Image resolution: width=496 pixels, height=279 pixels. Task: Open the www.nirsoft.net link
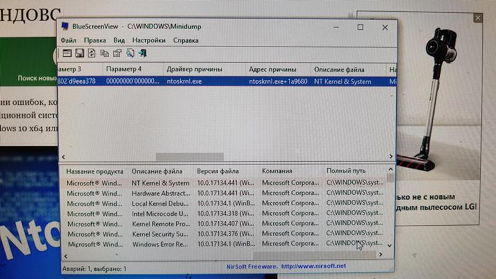coord(313,266)
